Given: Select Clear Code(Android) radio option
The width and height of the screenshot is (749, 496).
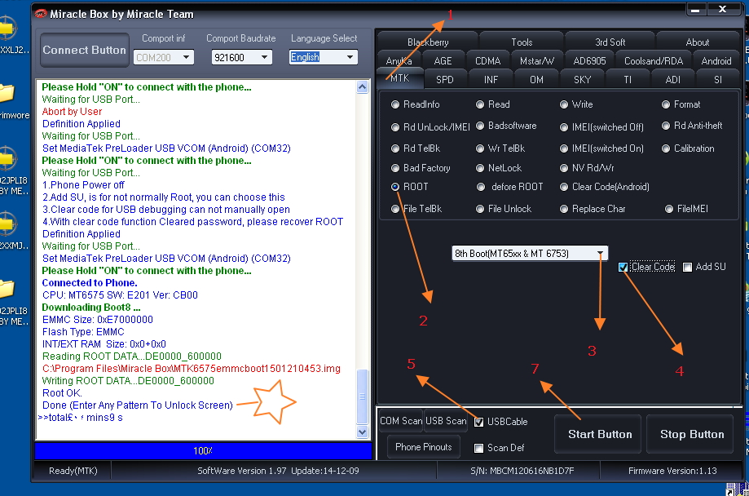Looking at the screenshot, I should tap(564, 187).
